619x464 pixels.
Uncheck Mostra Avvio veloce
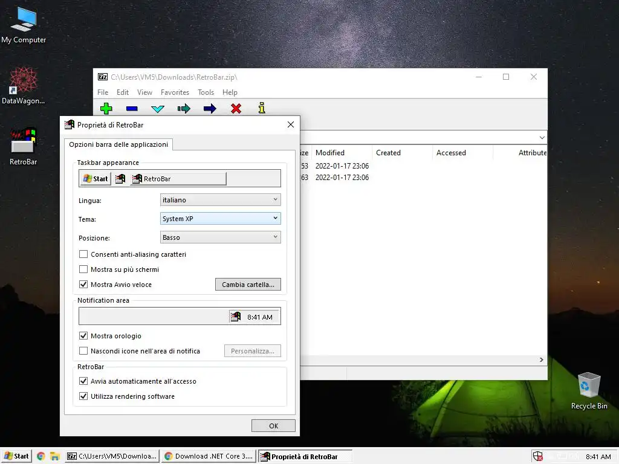click(x=83, y=284)
